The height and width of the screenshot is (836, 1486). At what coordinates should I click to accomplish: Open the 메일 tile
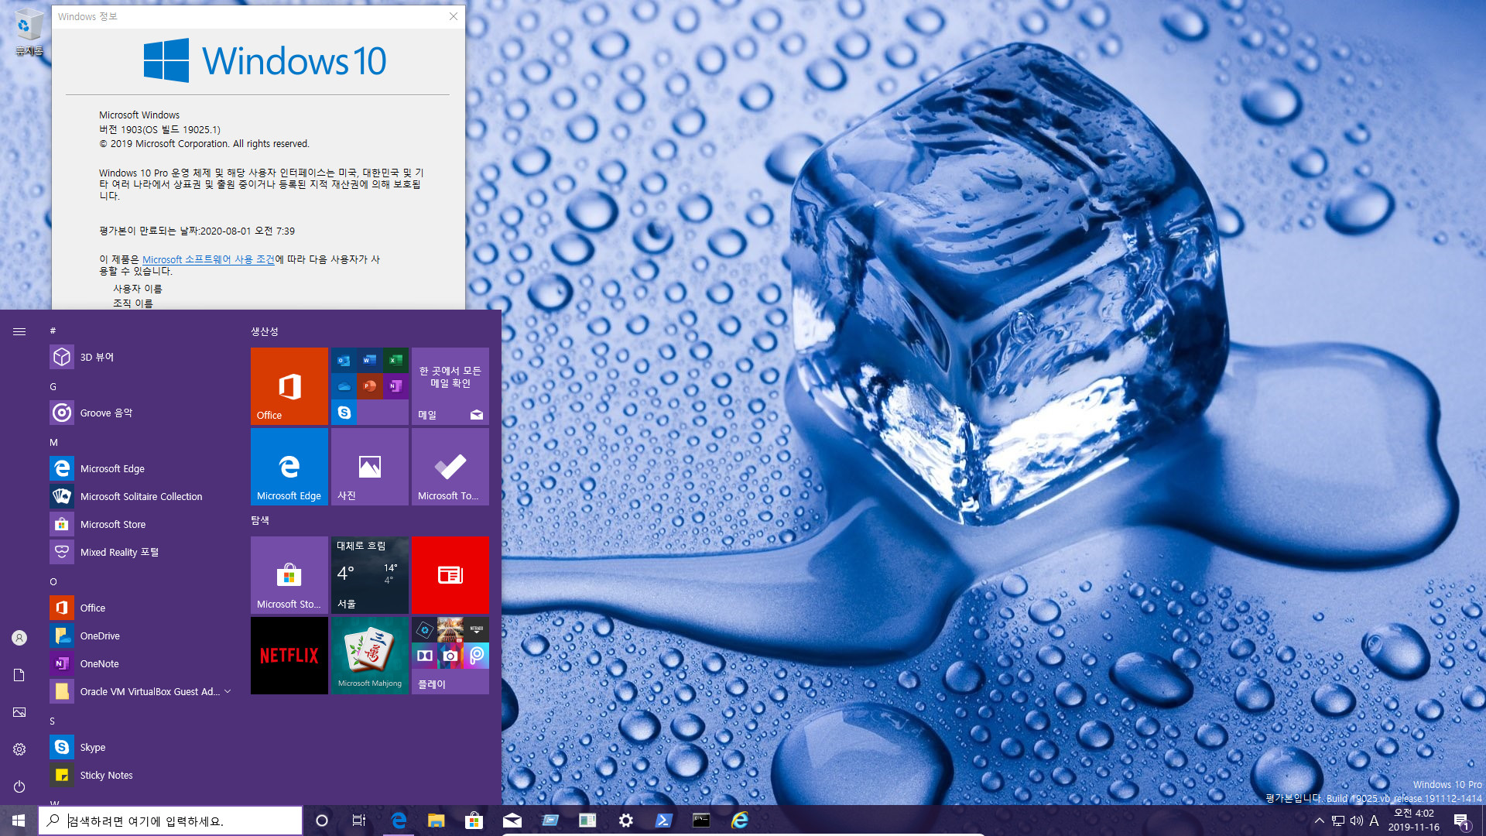point(450,386)
